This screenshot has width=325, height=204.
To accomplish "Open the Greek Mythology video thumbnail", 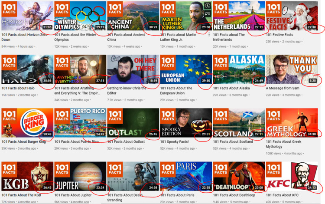I will click(292, 123).
